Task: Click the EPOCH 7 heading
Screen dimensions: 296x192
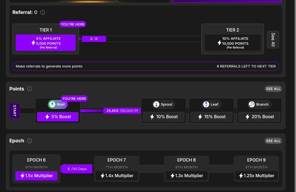Action: point(117,160)
